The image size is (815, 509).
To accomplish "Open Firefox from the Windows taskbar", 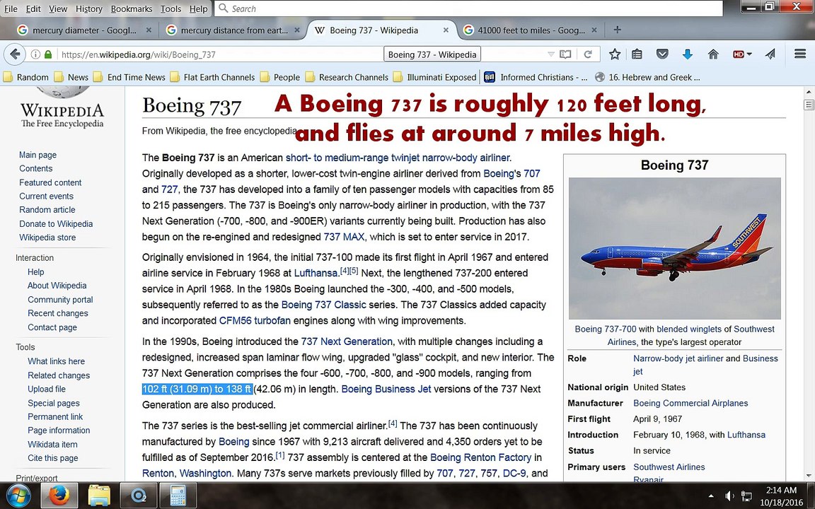I will (59, 495).
